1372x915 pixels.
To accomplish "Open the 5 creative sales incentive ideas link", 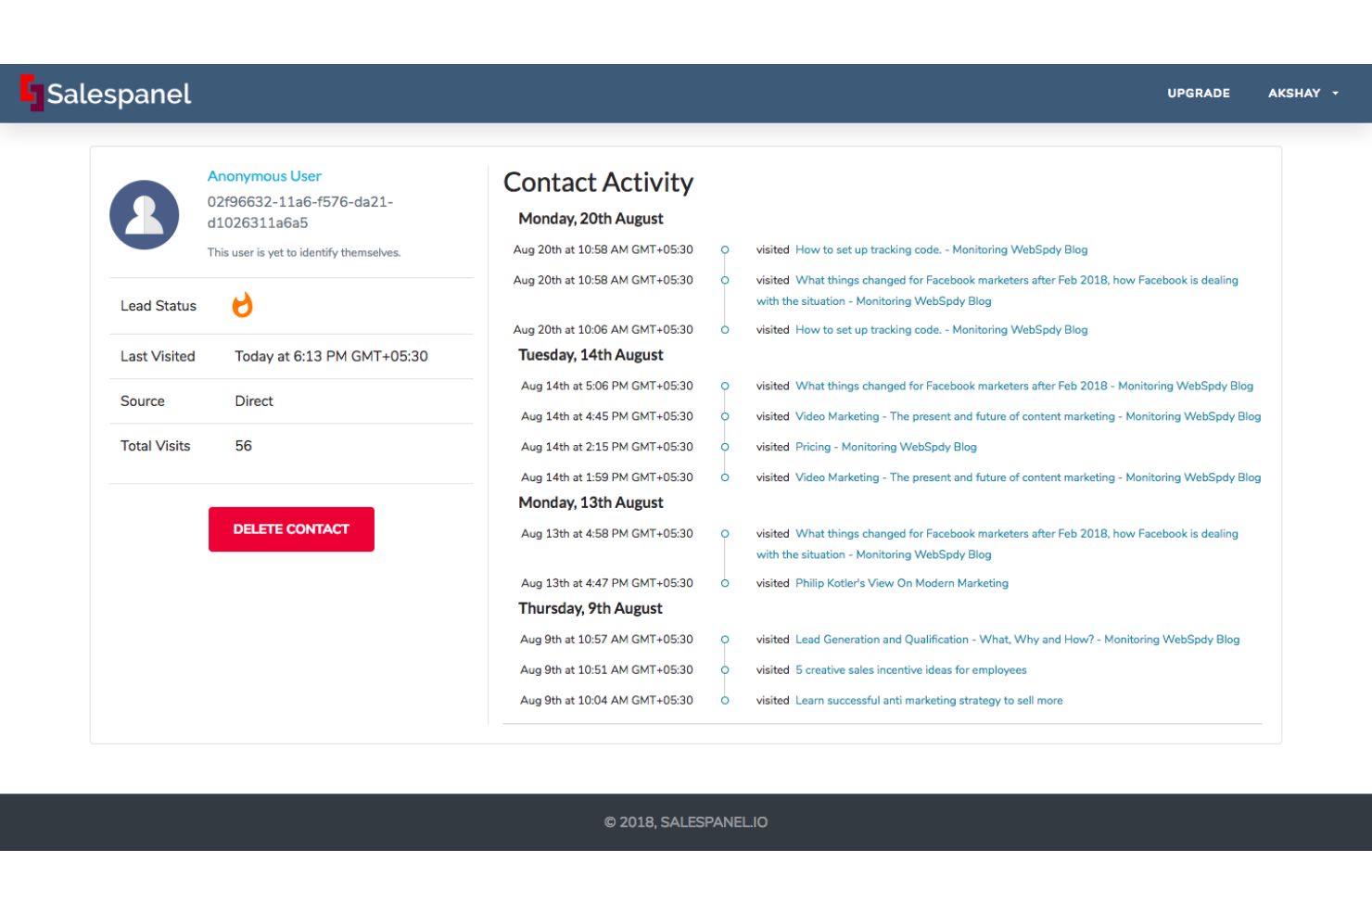I will 911,670.
